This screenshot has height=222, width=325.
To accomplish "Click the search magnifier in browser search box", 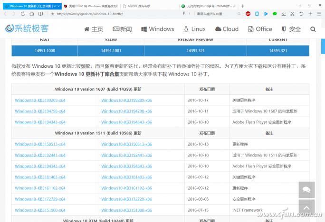I will click(239, 14).
